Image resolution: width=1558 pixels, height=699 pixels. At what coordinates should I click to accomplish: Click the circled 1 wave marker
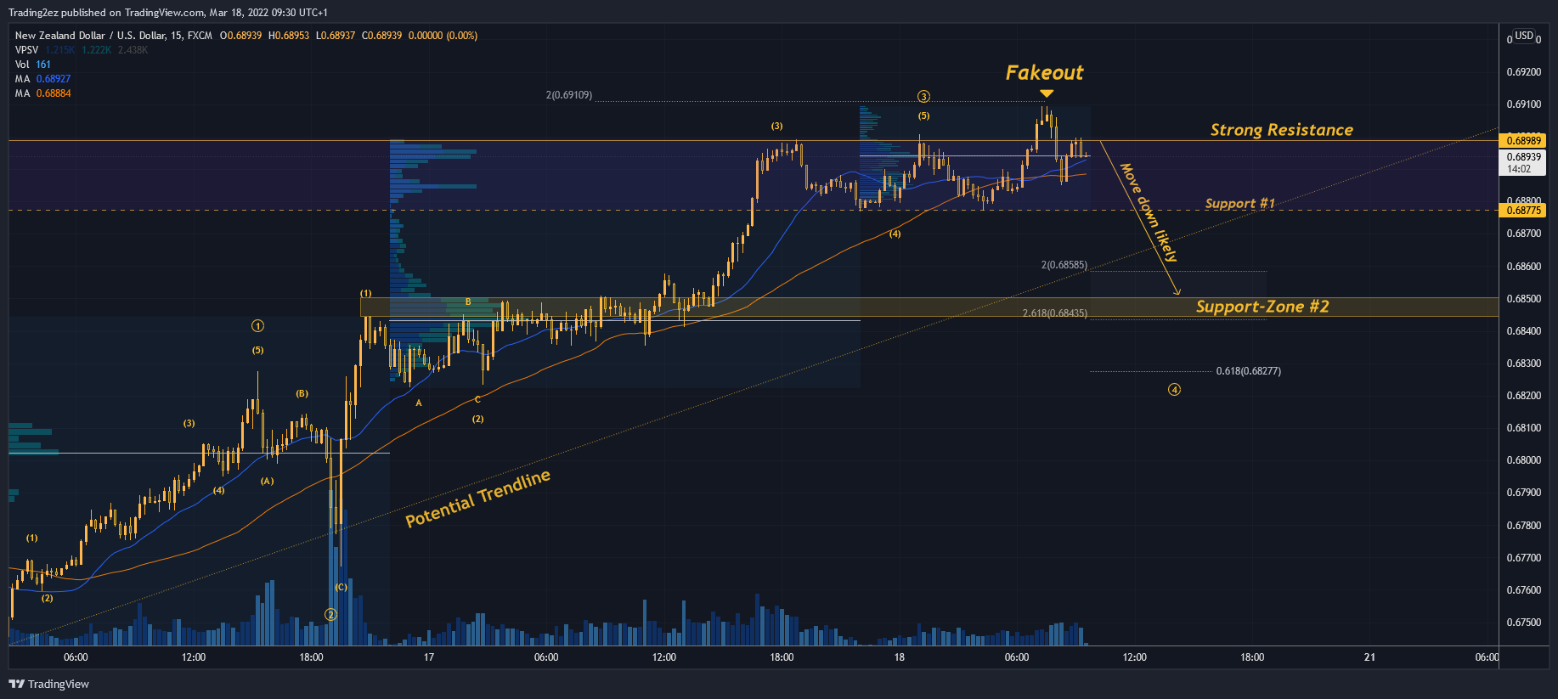point(257,326)
